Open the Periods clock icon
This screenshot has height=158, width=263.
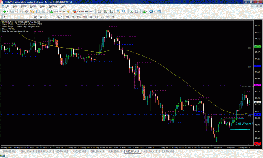pos(151,11)
